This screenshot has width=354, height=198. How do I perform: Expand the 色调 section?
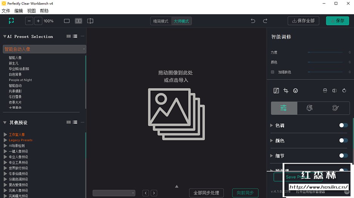pyautogui.click(x=272, y=125)
